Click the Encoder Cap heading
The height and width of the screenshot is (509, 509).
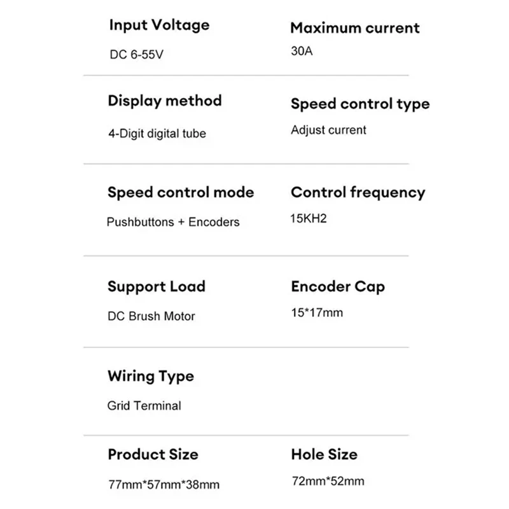click(x=338, y=286)
